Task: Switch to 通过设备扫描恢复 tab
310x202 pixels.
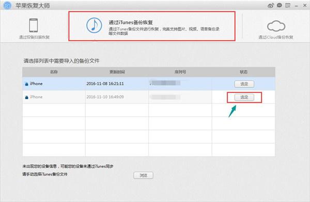Action: point(34,28)
